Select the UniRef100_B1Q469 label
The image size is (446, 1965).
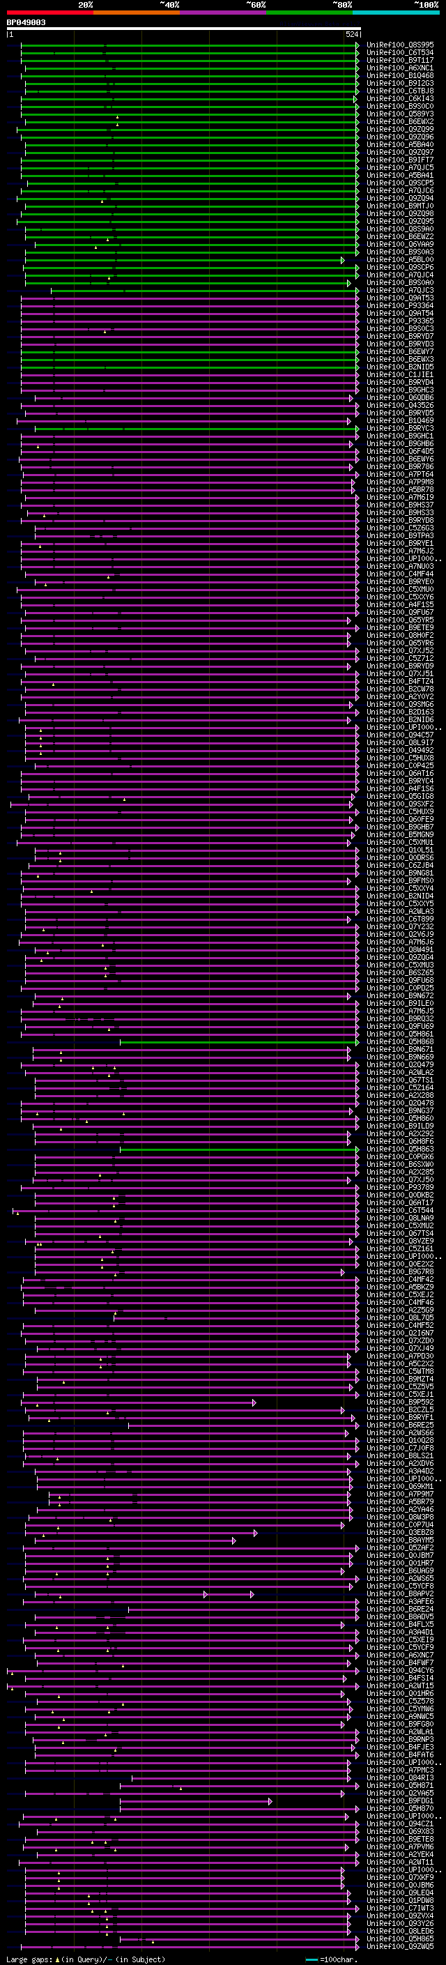click(400, 420)
